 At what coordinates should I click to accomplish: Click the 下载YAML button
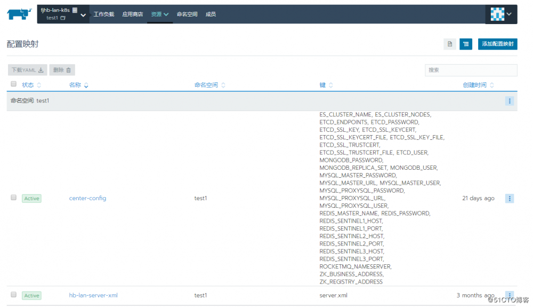tap(28, 70)
